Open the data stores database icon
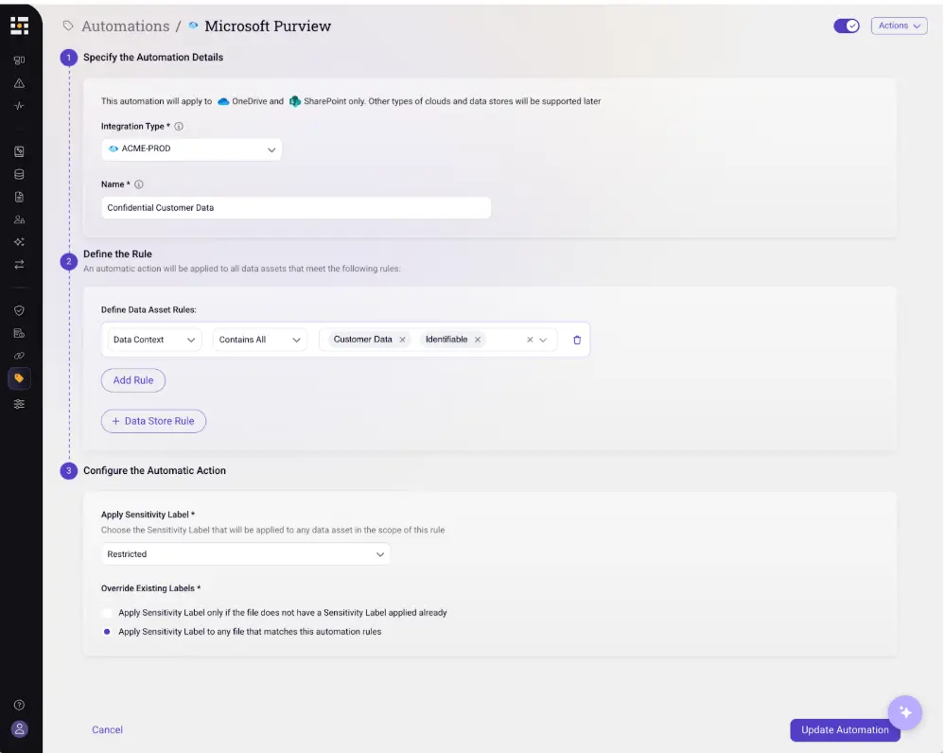This screenshot has height=753, width=944. [x=19, y=175]
